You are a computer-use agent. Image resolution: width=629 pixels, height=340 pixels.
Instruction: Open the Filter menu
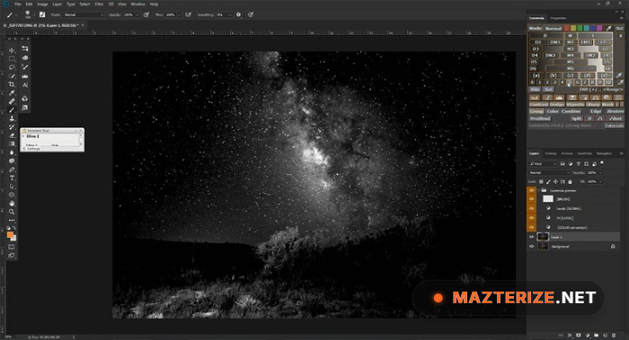[99, 4]
